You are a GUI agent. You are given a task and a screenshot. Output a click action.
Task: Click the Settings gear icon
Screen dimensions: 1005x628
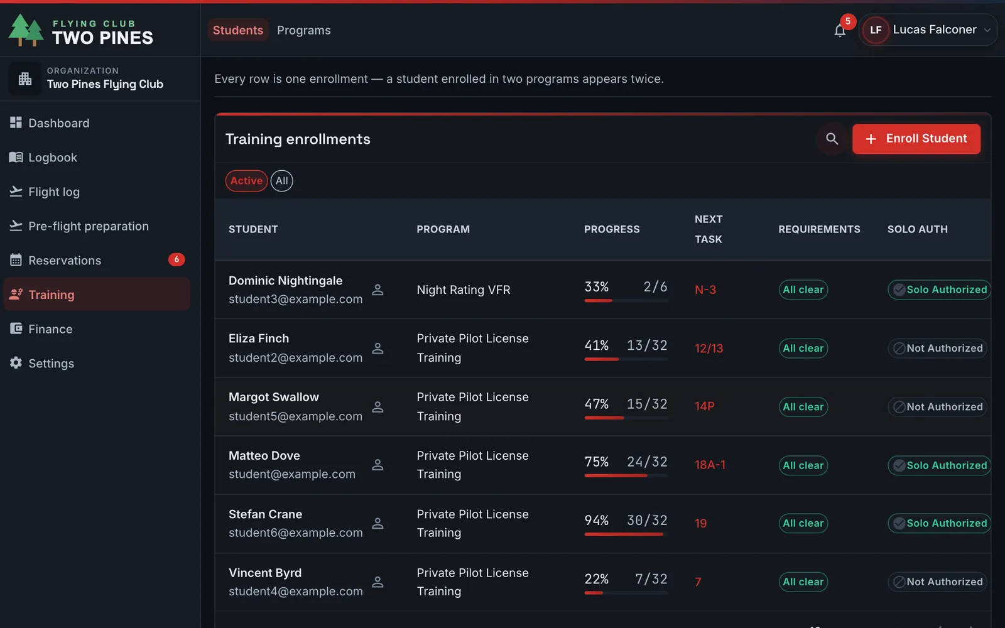click(16, 363)
